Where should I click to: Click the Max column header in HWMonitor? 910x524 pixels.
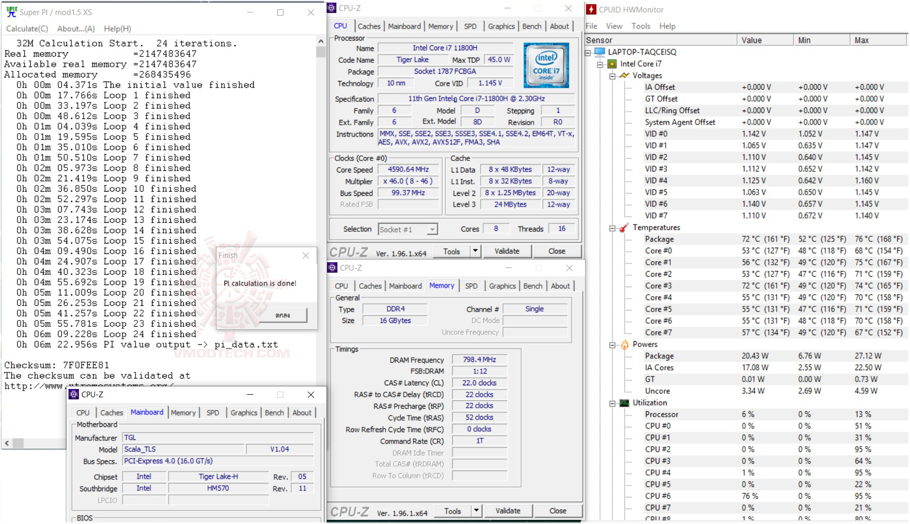tap(879, 40)
